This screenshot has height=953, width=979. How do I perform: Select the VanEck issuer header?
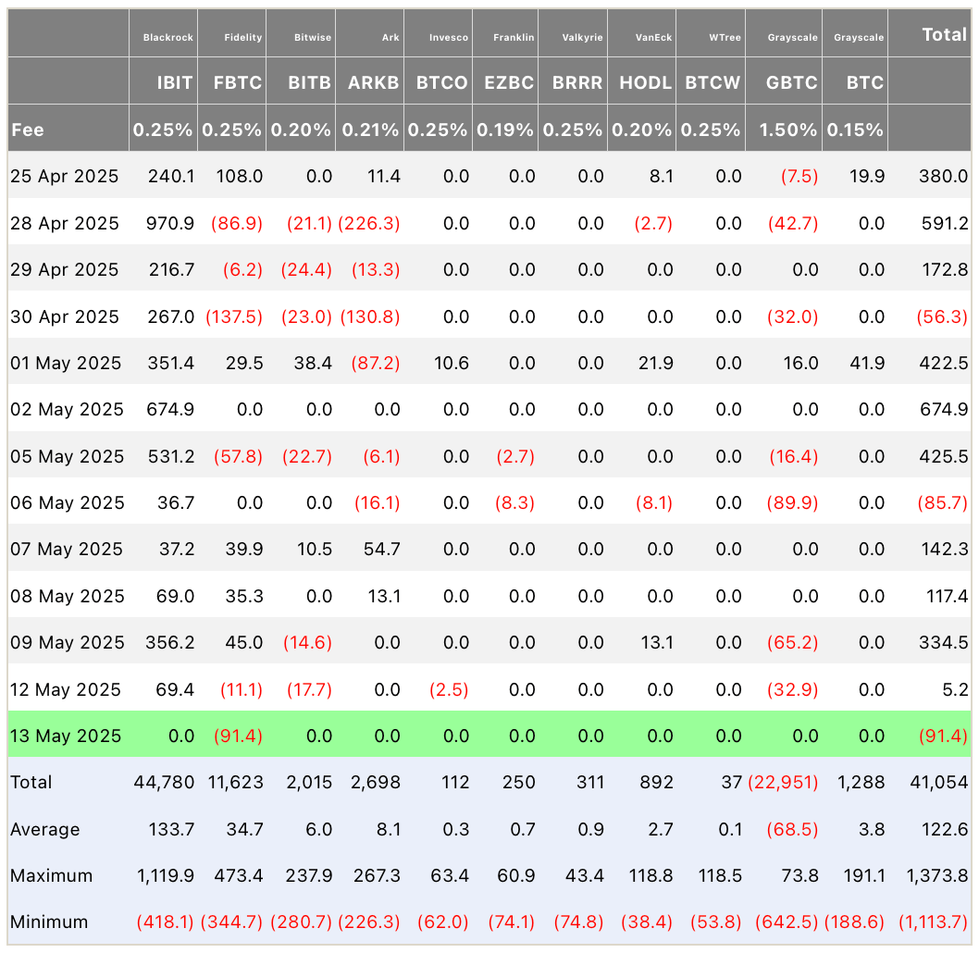click(653, 37)
